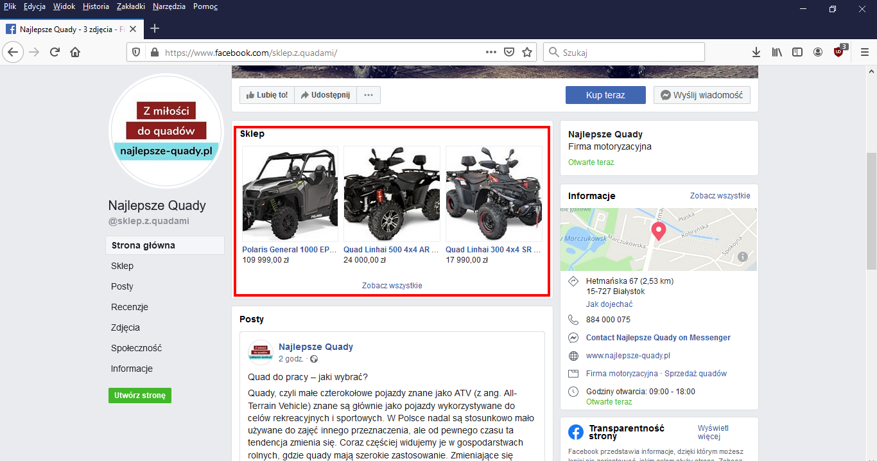Open the Quad Linhai 500 4x4 image
The image size is (877, 461).
(392, 194)
